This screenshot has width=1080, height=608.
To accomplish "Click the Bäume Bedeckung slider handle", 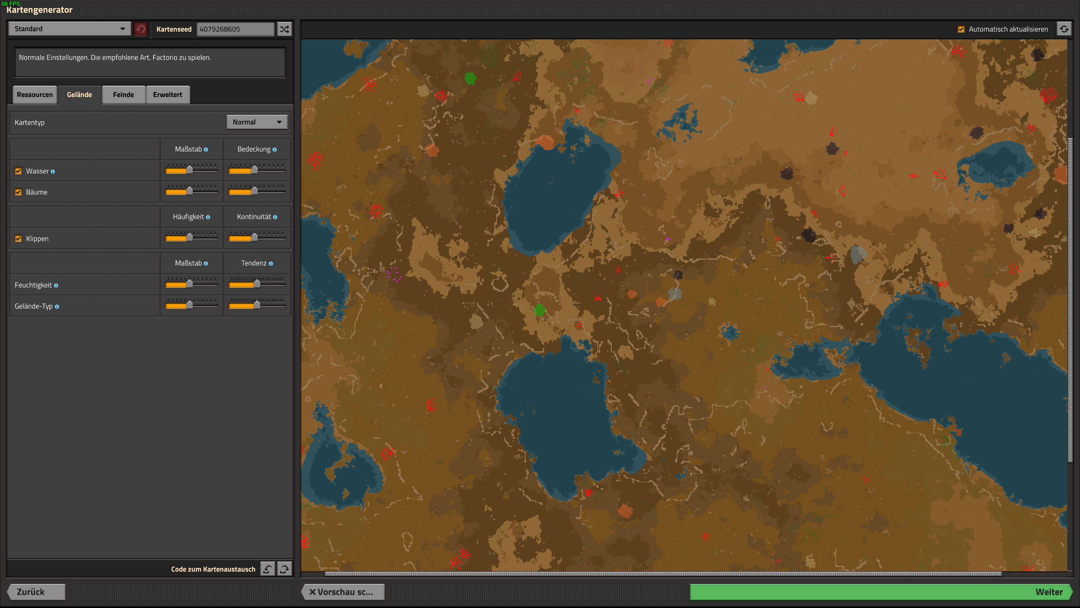I will tap(254, 191).
